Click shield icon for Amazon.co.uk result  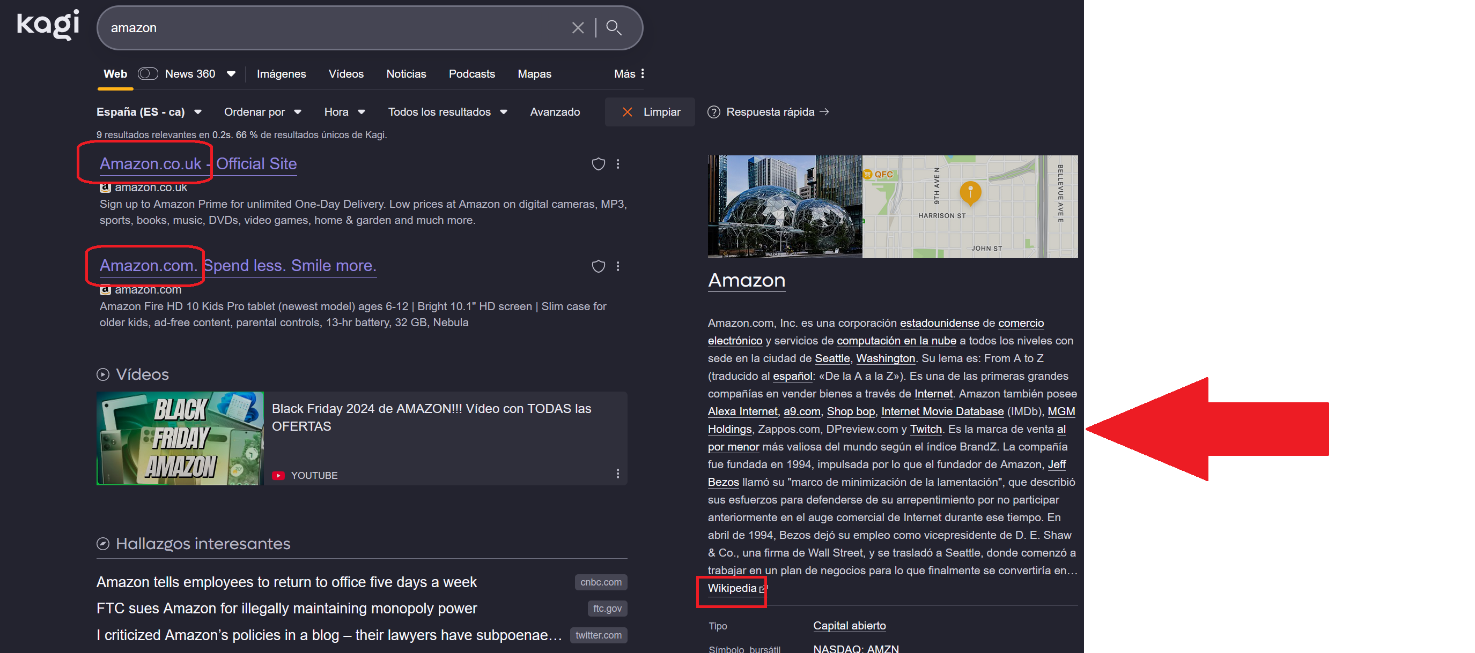pyautogui.click(x=598, y=164)
